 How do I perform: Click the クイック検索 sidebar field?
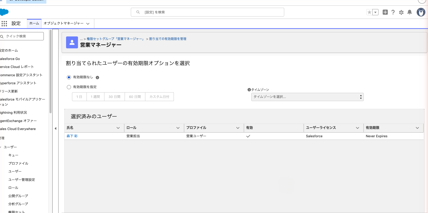pyautogui.click(x=22, y=36)
